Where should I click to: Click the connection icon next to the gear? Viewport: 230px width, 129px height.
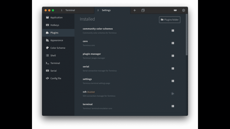[175, 10]
